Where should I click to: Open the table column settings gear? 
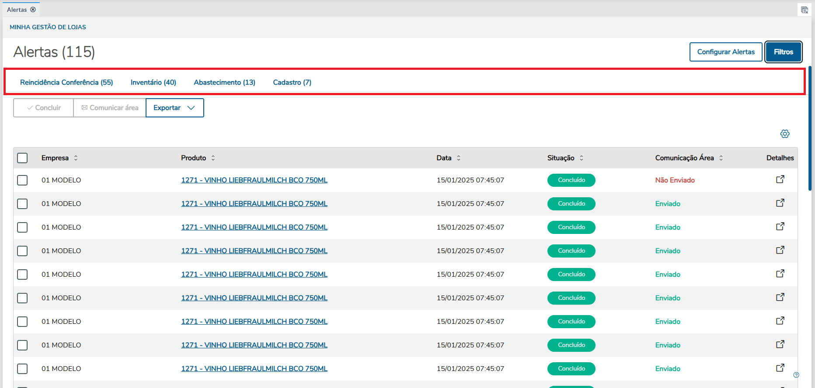tap(785, 134)
